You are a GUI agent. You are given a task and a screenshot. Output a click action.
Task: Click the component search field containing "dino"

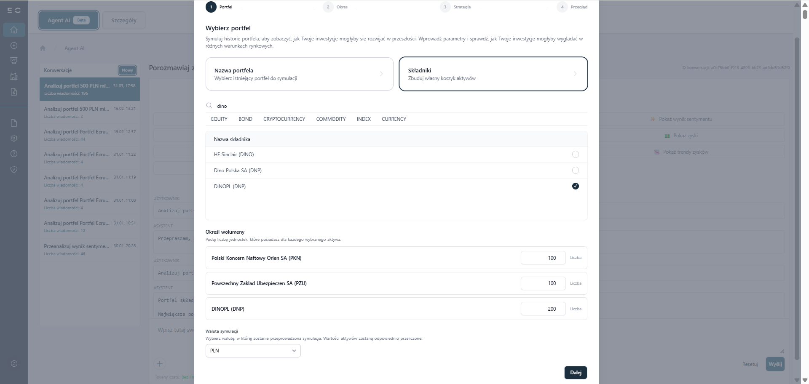[396, 106]
